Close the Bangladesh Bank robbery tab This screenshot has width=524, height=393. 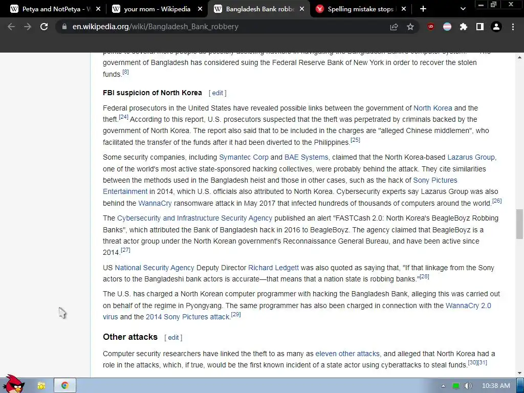(x=302, y=9)
